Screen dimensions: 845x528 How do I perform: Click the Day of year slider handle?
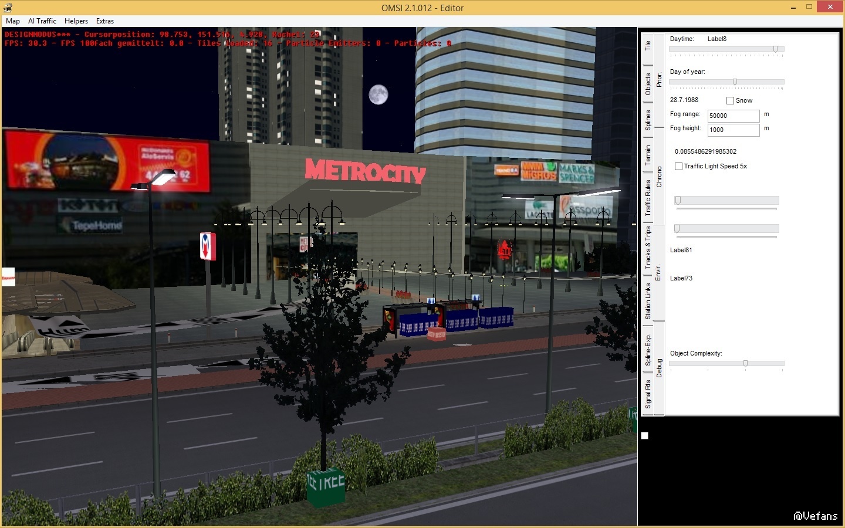tap(735, 82)
